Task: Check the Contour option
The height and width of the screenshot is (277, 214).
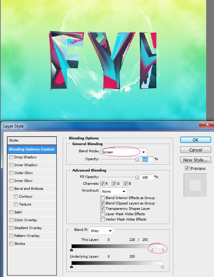Action: click(16, 196)
